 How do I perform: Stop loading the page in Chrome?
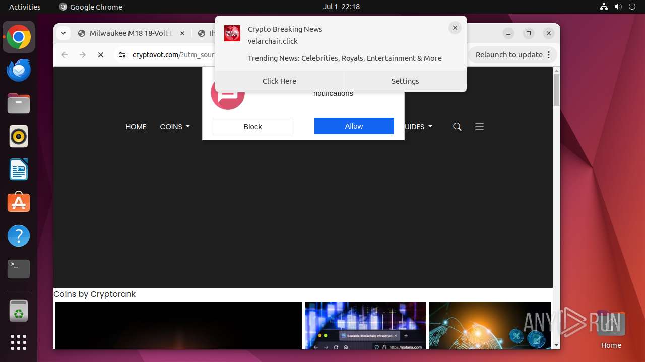[x=101, y=55]
